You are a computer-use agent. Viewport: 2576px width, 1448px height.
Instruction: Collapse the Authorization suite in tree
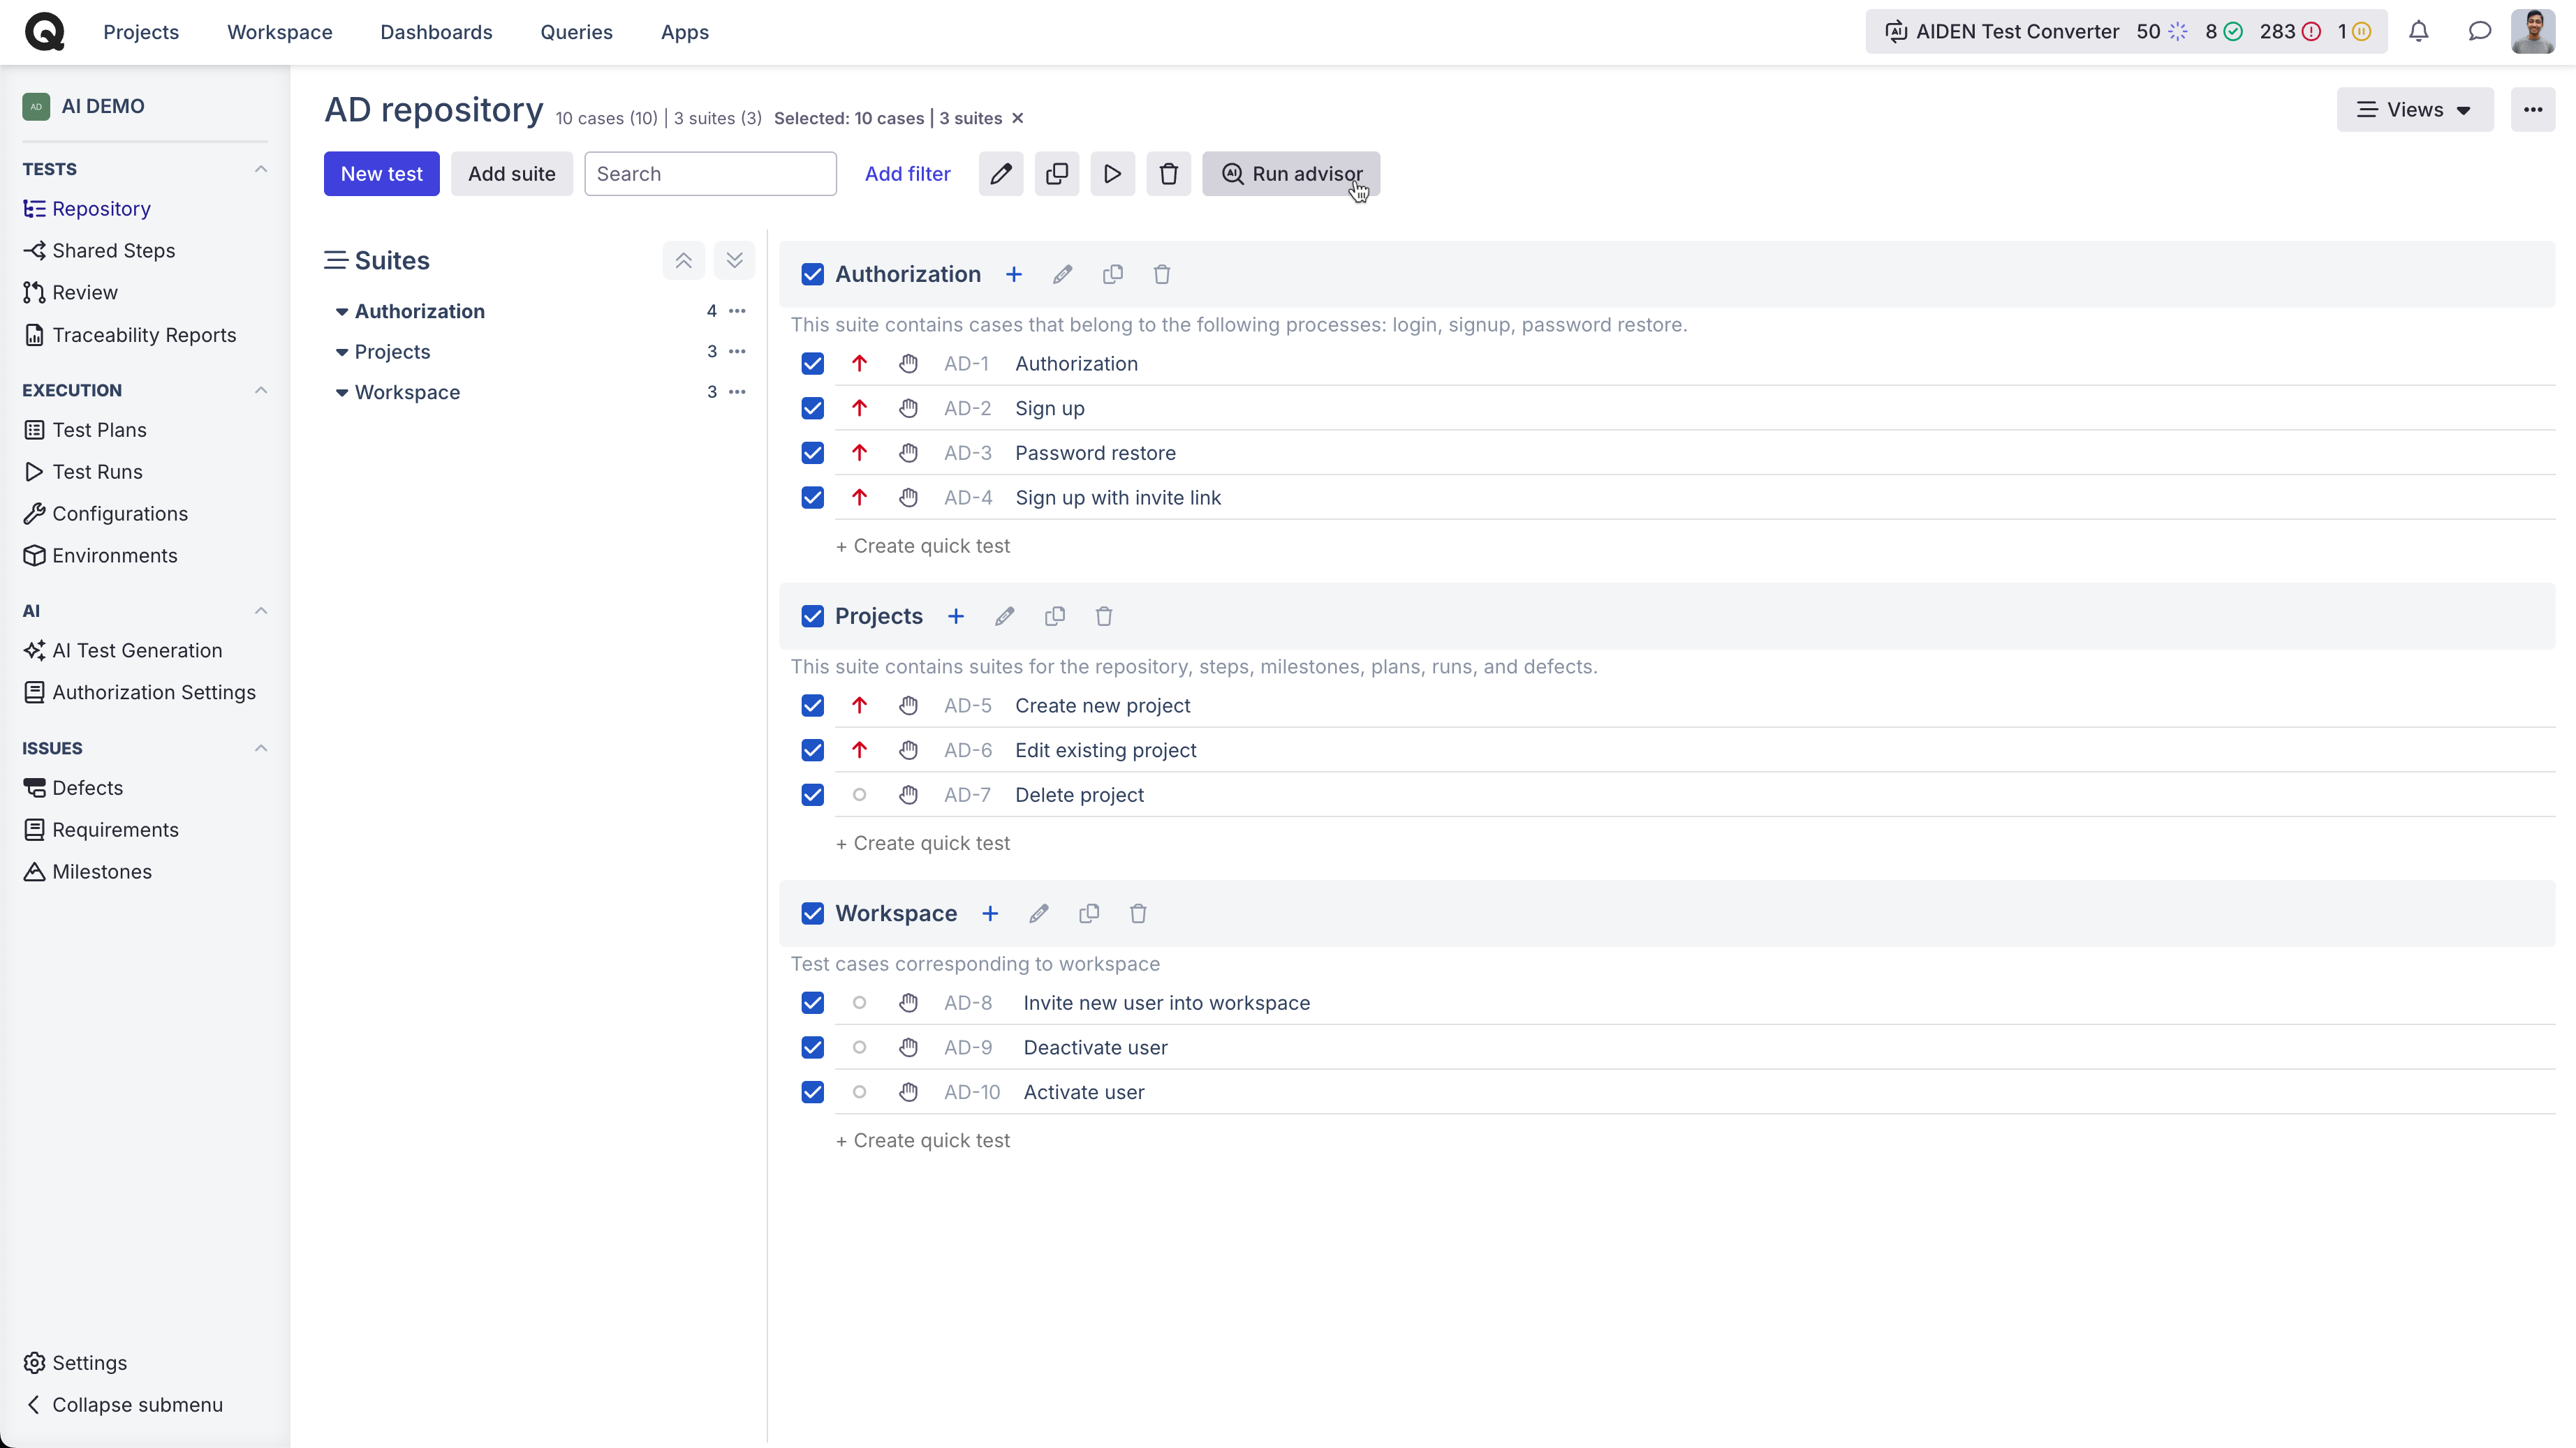point(341,312)
